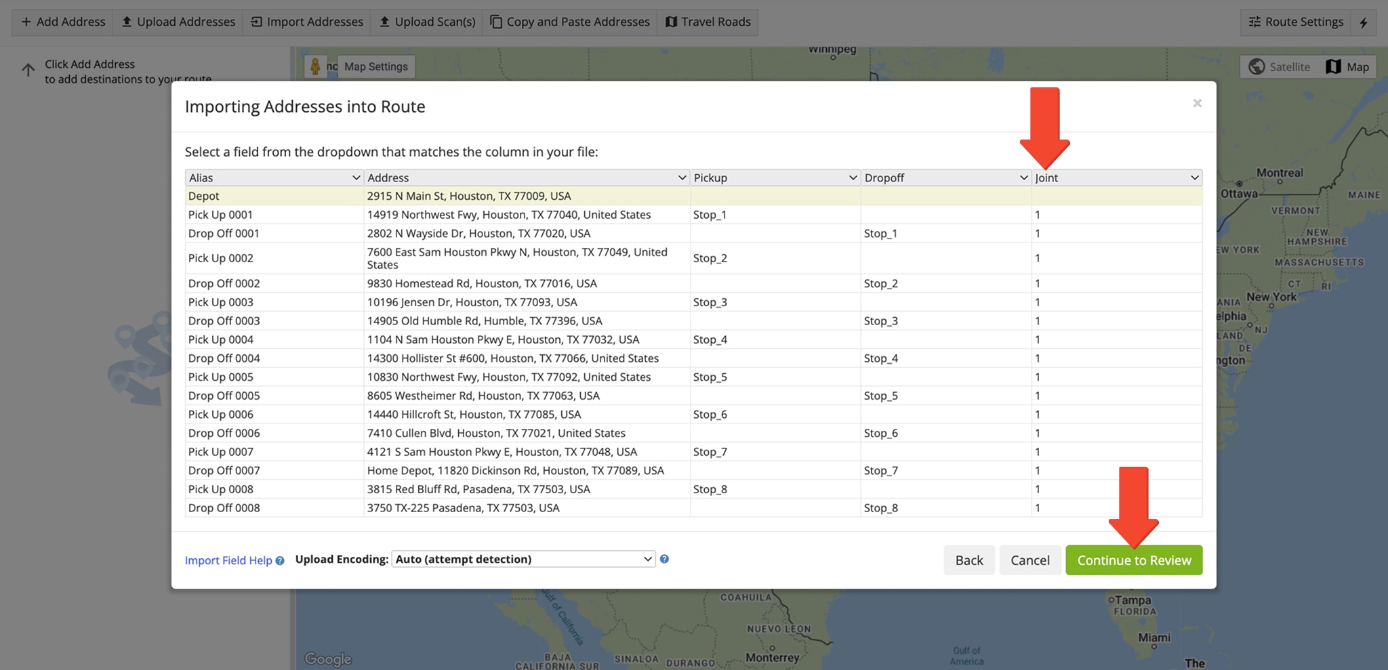Change the Upload Encoding selection

point(523,559)
